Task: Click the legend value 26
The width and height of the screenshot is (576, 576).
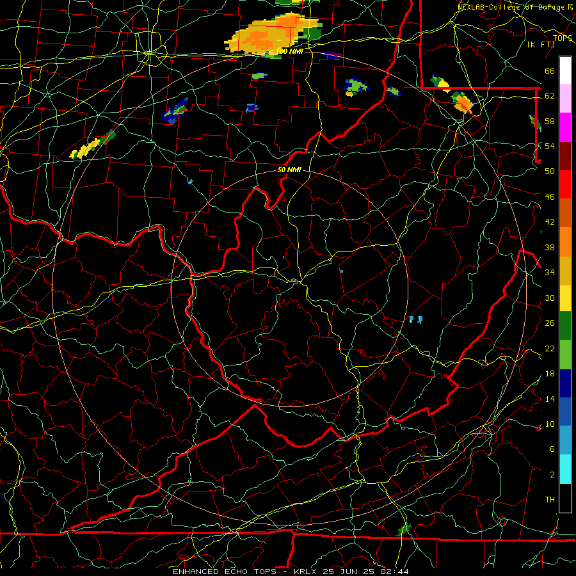Action: point(549,323)
